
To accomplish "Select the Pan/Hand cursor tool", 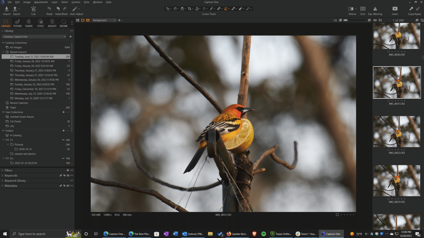I will click(175, 9).
